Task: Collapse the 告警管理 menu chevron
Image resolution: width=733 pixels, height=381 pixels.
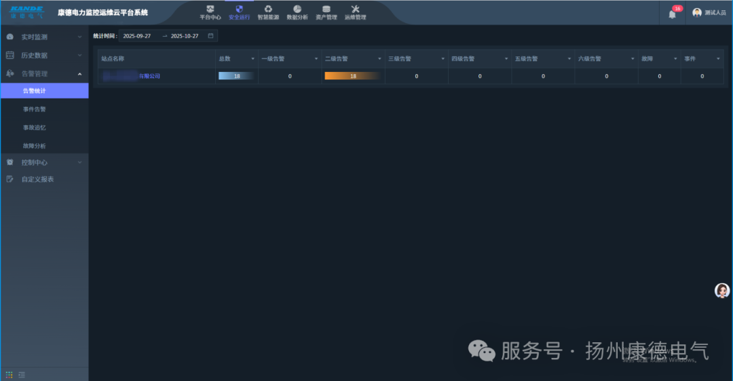Action: tap(79, 74)
